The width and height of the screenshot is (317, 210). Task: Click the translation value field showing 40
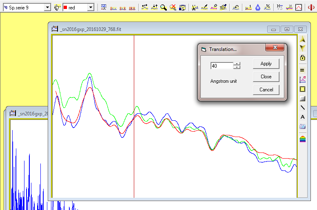point(222,66)
